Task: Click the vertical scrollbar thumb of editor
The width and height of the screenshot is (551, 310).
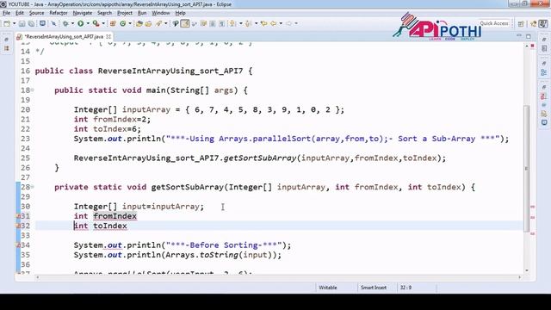Action: [526, 168]
